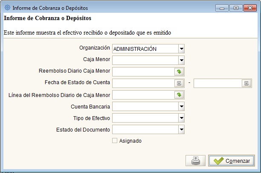Minimize the Informe de Cobranza window
261x173 pixels.
(222, 8)
